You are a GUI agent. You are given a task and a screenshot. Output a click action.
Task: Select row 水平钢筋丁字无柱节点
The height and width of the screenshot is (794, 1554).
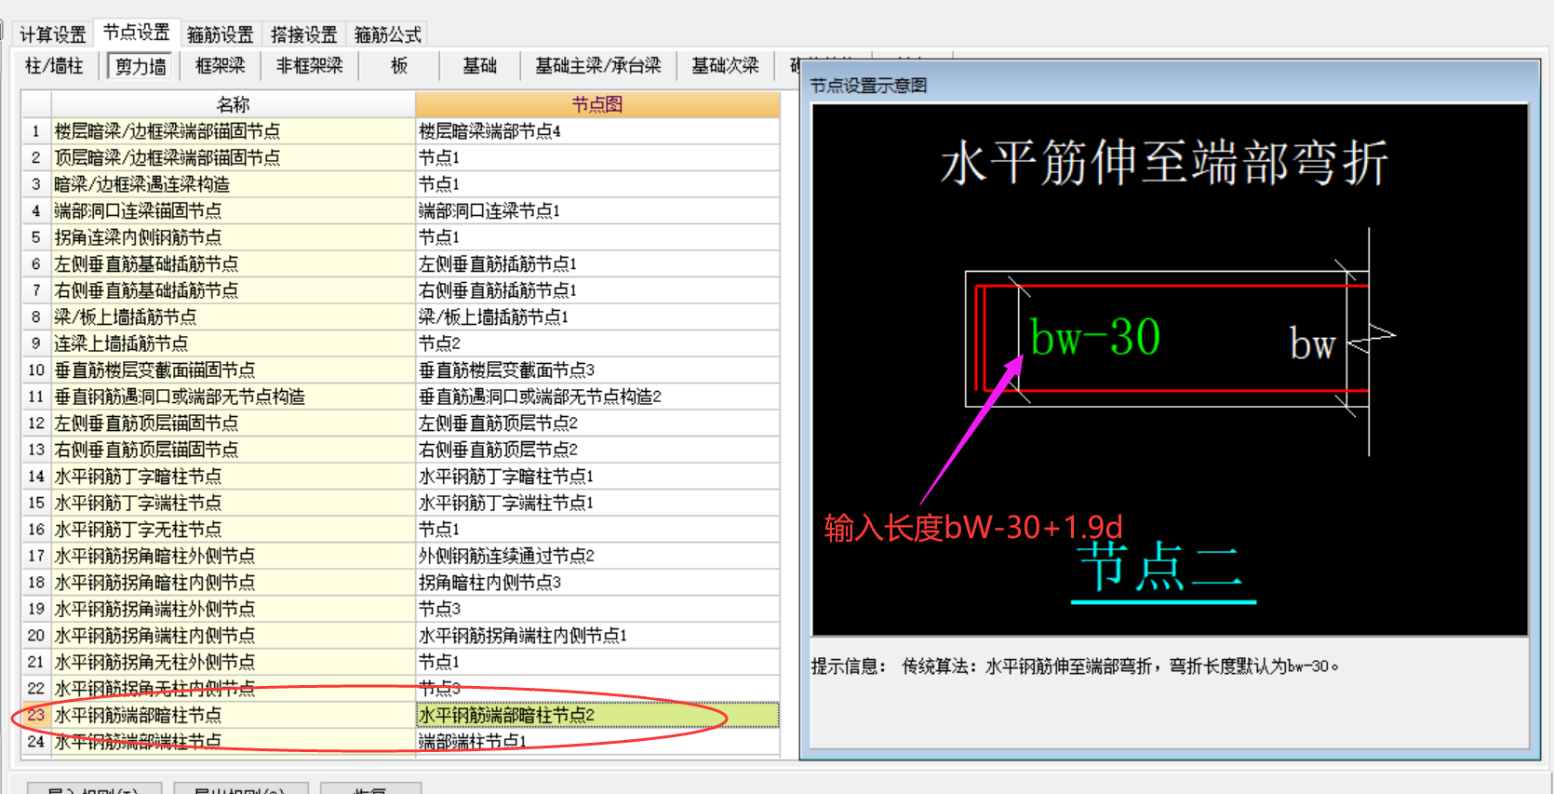tap(233, 529)
